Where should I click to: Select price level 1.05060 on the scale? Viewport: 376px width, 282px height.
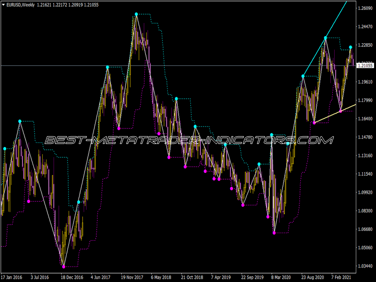pyautogui.click(x=365, y=248)
